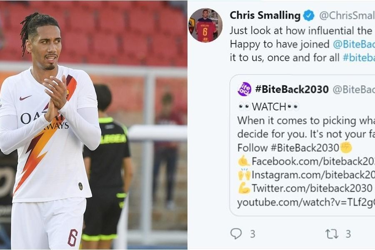The width and height of the screenshot is (375, 250).
Task: Click the #biteback hashtag in tweet
Action: click(359, 57)
